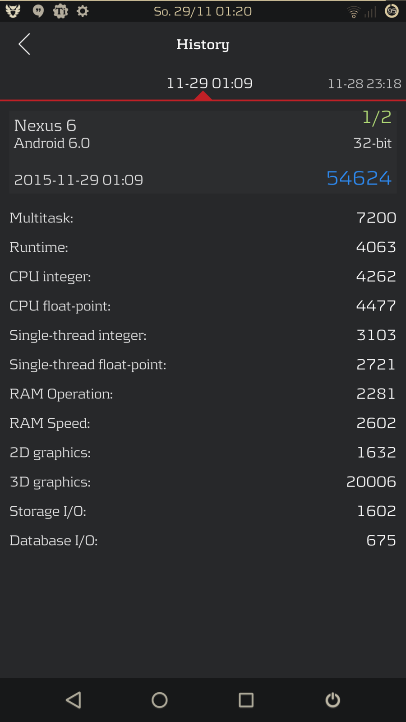Tap the Android back navigation button

tap(74, 700)
